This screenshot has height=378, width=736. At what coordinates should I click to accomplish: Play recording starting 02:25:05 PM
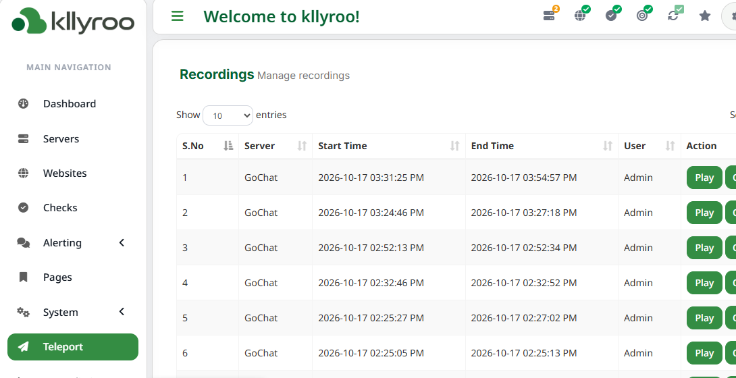[x=704, y=353]
